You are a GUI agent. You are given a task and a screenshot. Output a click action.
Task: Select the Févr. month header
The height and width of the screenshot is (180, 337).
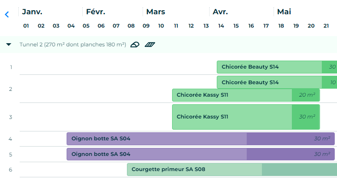click(x=96, y=12)
